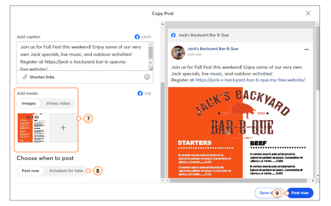The height and width of the screenshot is (206, 331).
Task: Choose Schedule for later
Action: pyautogui.click(x=66, y=171)
